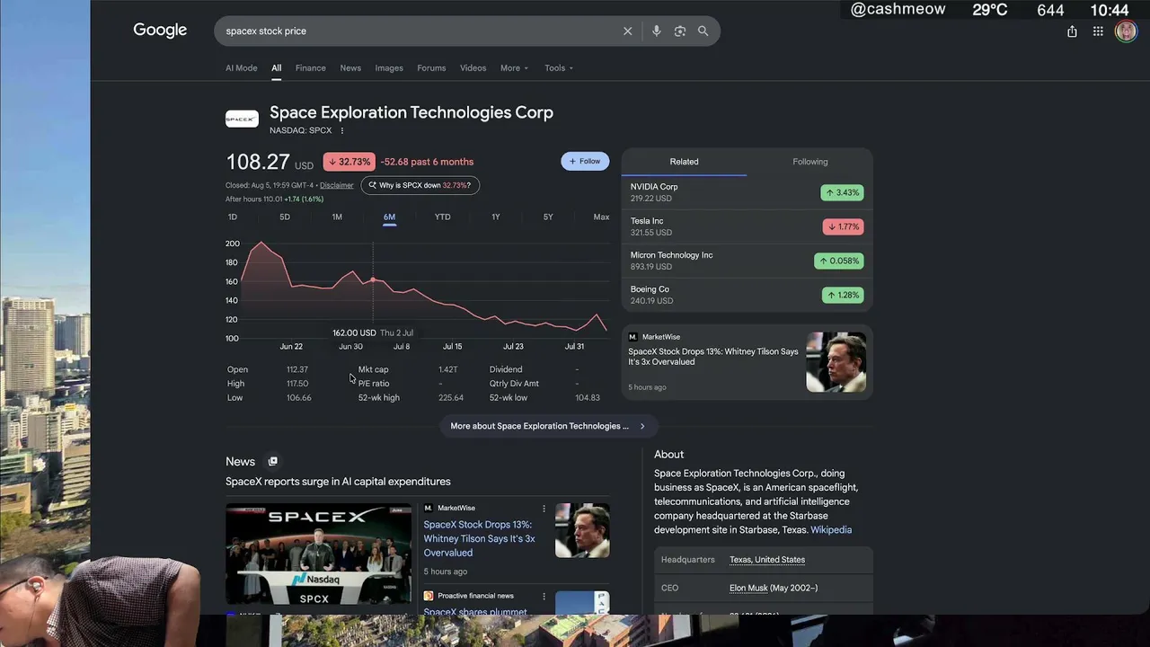
Task: Click the SpaceX company logo icon
Action: click(242, 119)
